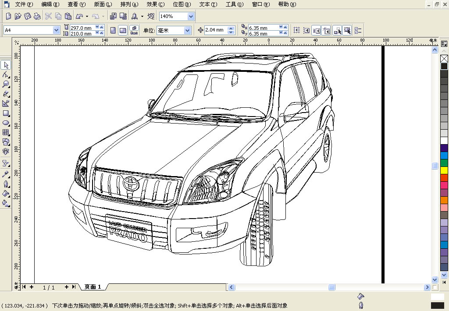This screenshot has width=449, height=311.
Task: Select the Rectangle tool
Action: [x=6, y=113]
